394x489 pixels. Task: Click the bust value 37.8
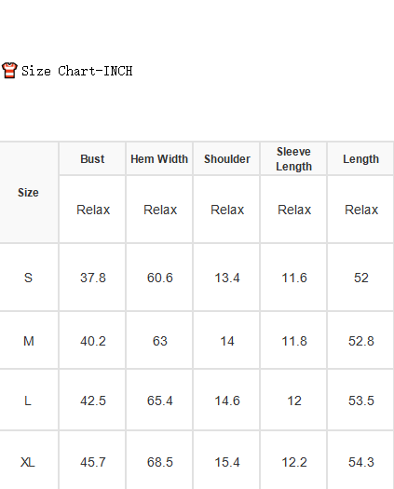(93, 278)
